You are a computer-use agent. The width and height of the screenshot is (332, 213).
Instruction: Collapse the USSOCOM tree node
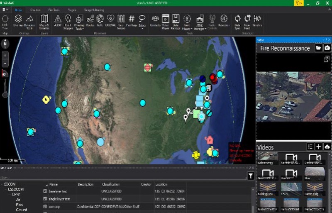pos(6,189)
